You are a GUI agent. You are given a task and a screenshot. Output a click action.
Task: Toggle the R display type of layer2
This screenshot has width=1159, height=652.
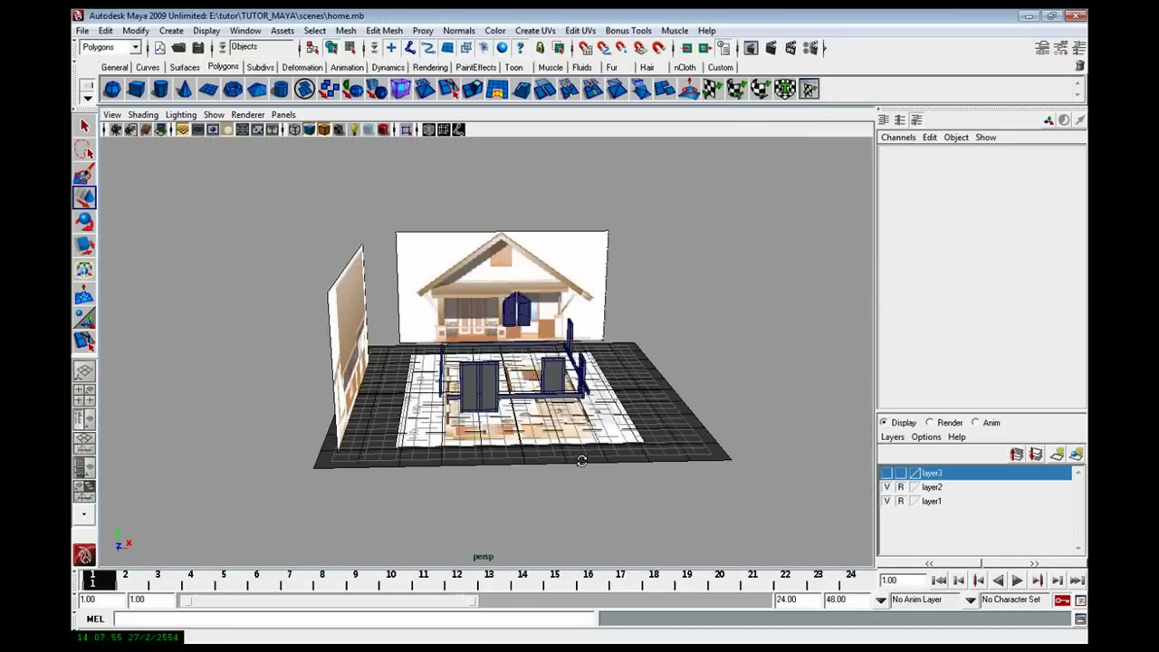point(900,487)
